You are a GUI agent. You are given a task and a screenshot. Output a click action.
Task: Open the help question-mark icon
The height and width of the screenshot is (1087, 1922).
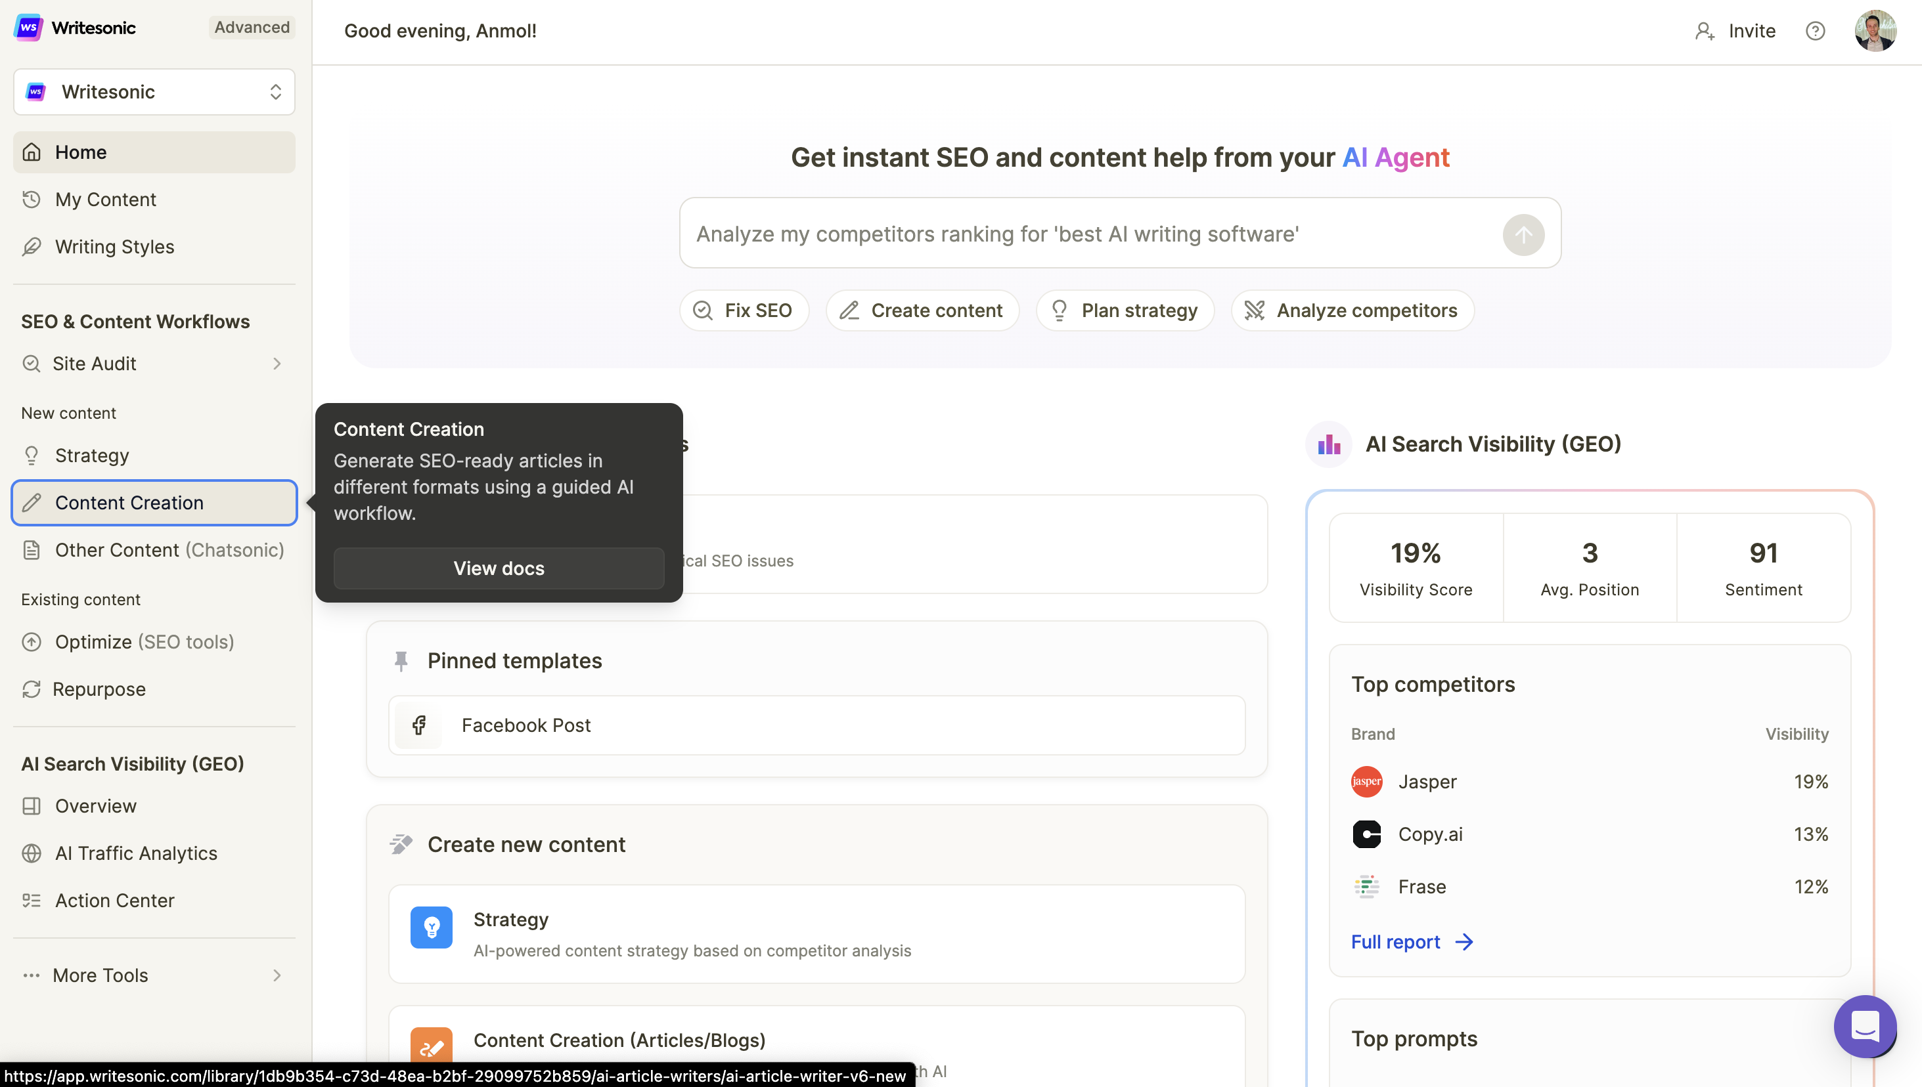point(1815,31)
